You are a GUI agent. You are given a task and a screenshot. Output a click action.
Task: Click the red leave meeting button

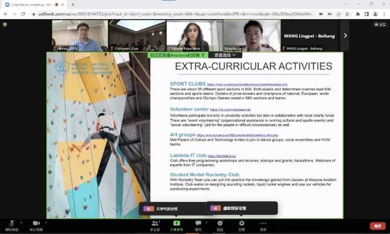377,226
